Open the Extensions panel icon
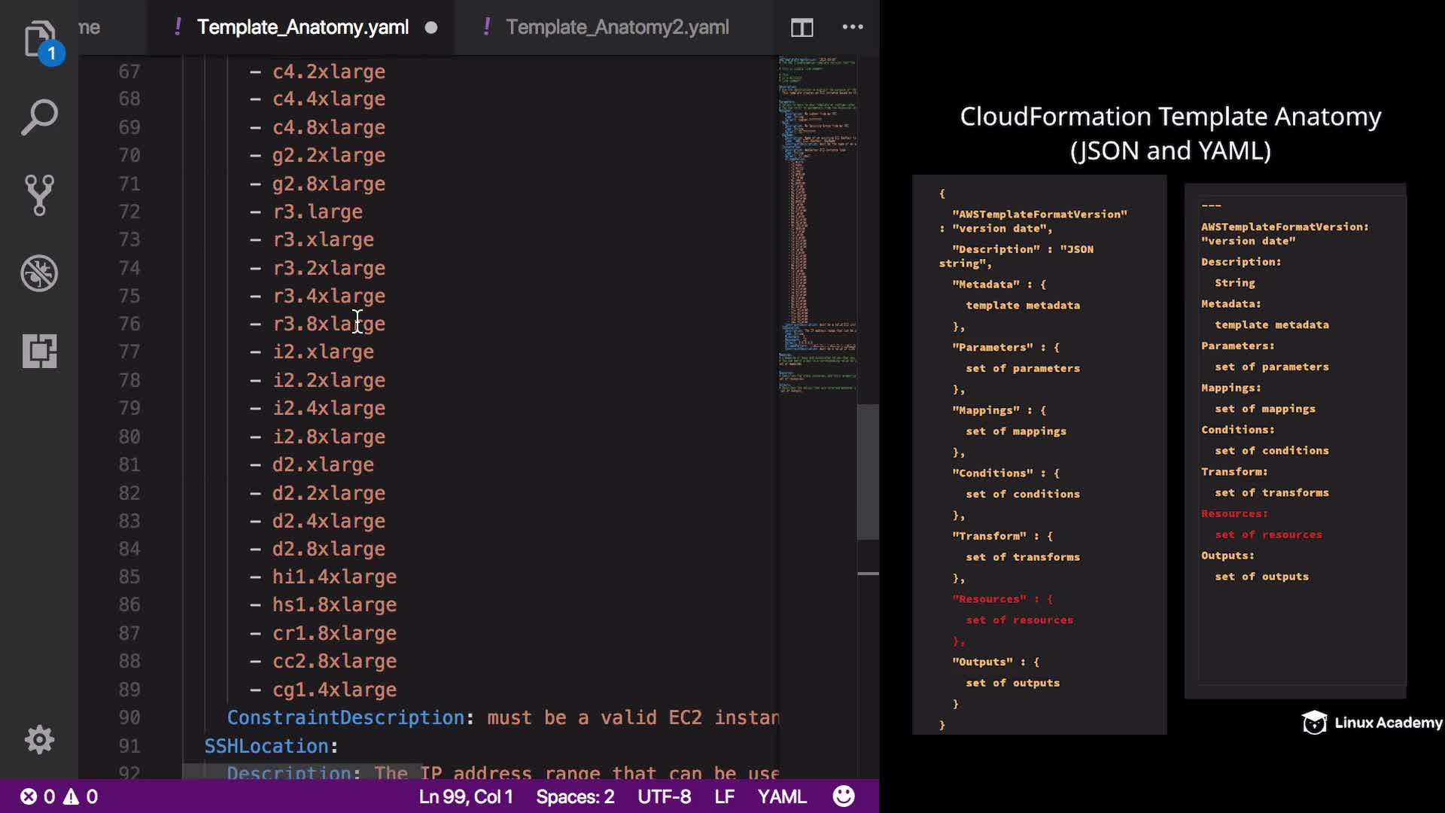Viewport: 1445px width, 813px height. [39, 351]
